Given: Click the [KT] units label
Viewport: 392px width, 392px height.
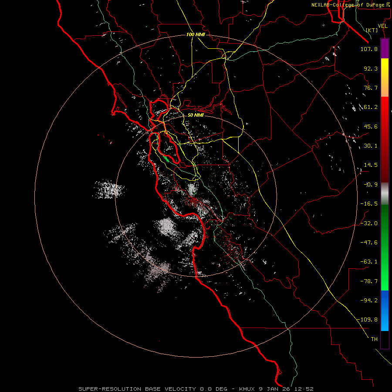Looking at the screenshot, I should click(x=372, y=30).
